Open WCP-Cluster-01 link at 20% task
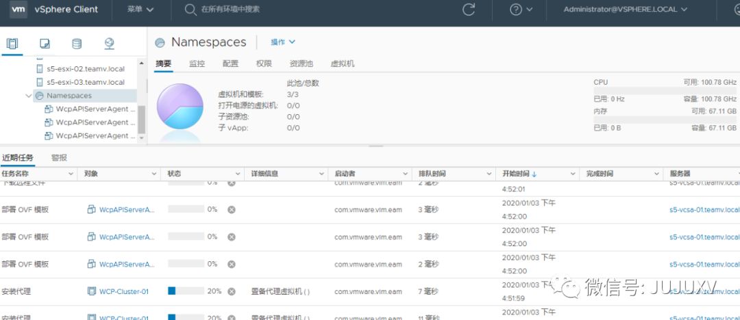740x320 pixels. coord(123,291)
